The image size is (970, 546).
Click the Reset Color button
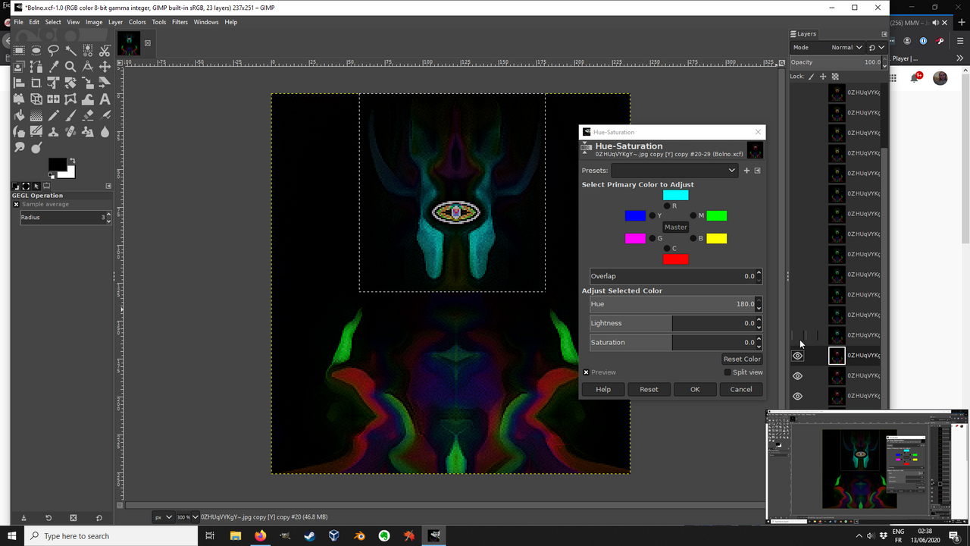pos(742,359)
